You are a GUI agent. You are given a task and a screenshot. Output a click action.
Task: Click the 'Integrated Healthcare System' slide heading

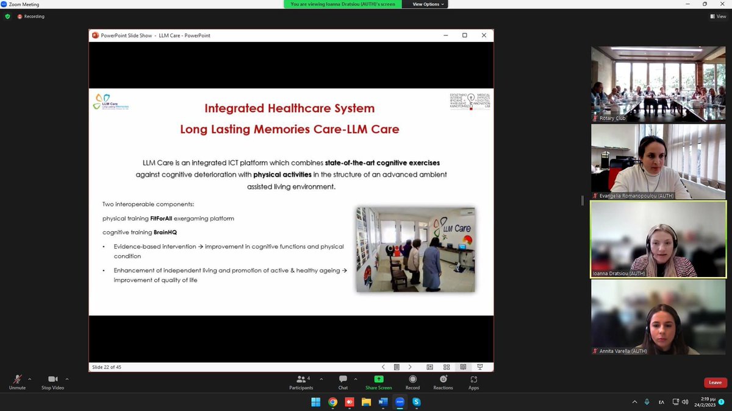pyautogui.click(x=290, y=108)
